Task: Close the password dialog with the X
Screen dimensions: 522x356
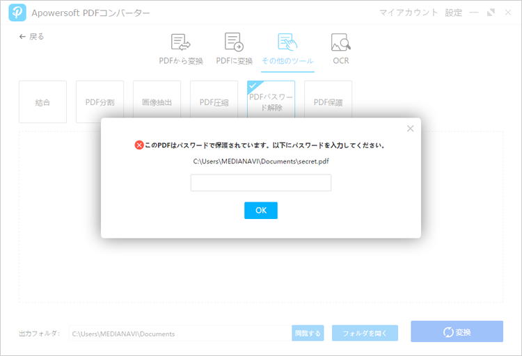Action: (410, 129)
